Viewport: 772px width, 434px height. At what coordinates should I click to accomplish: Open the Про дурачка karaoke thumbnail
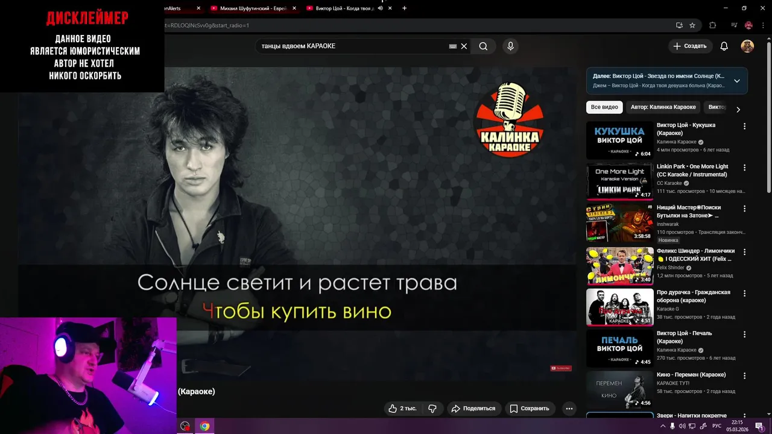pyautogui.click(x=620, y=307)
